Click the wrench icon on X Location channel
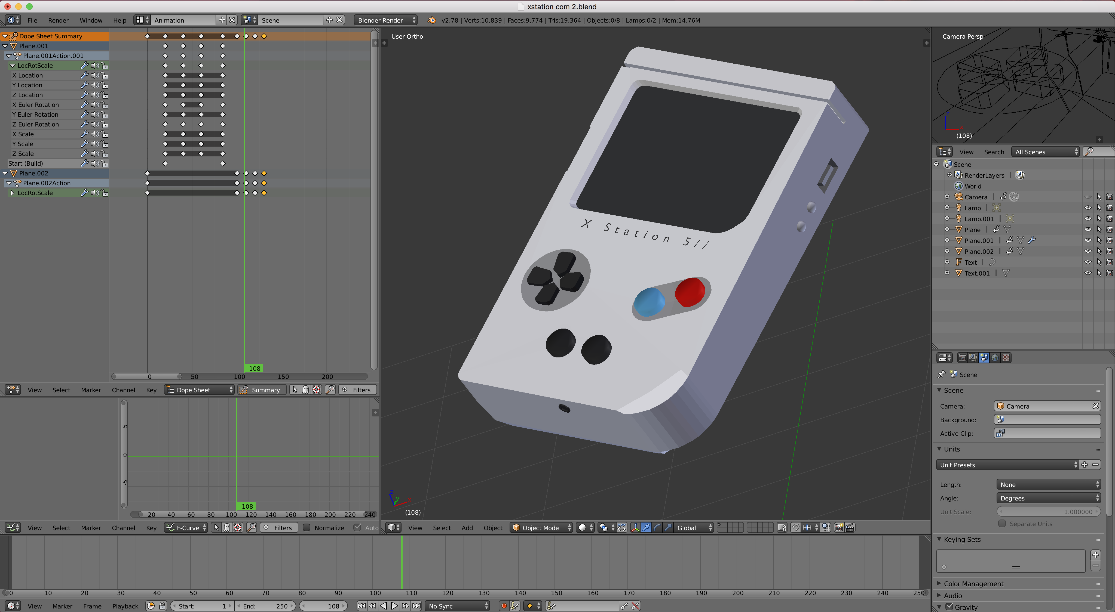The image size is (1115, 612). tap(84, 75)
